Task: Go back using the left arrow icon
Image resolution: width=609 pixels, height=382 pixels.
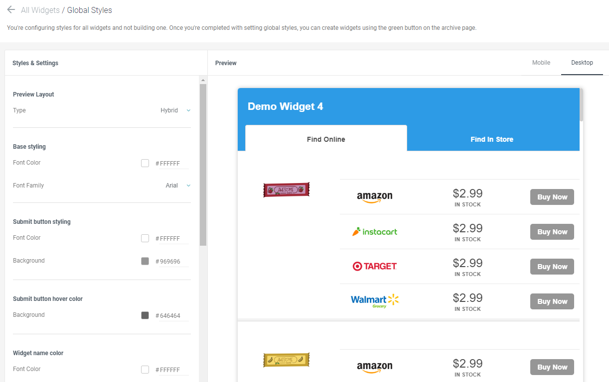Action: (x=11, y=9)
